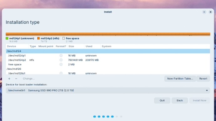Screen dimensions: 216x121
Task: Click the Format? column header
Action: point(61,46)
